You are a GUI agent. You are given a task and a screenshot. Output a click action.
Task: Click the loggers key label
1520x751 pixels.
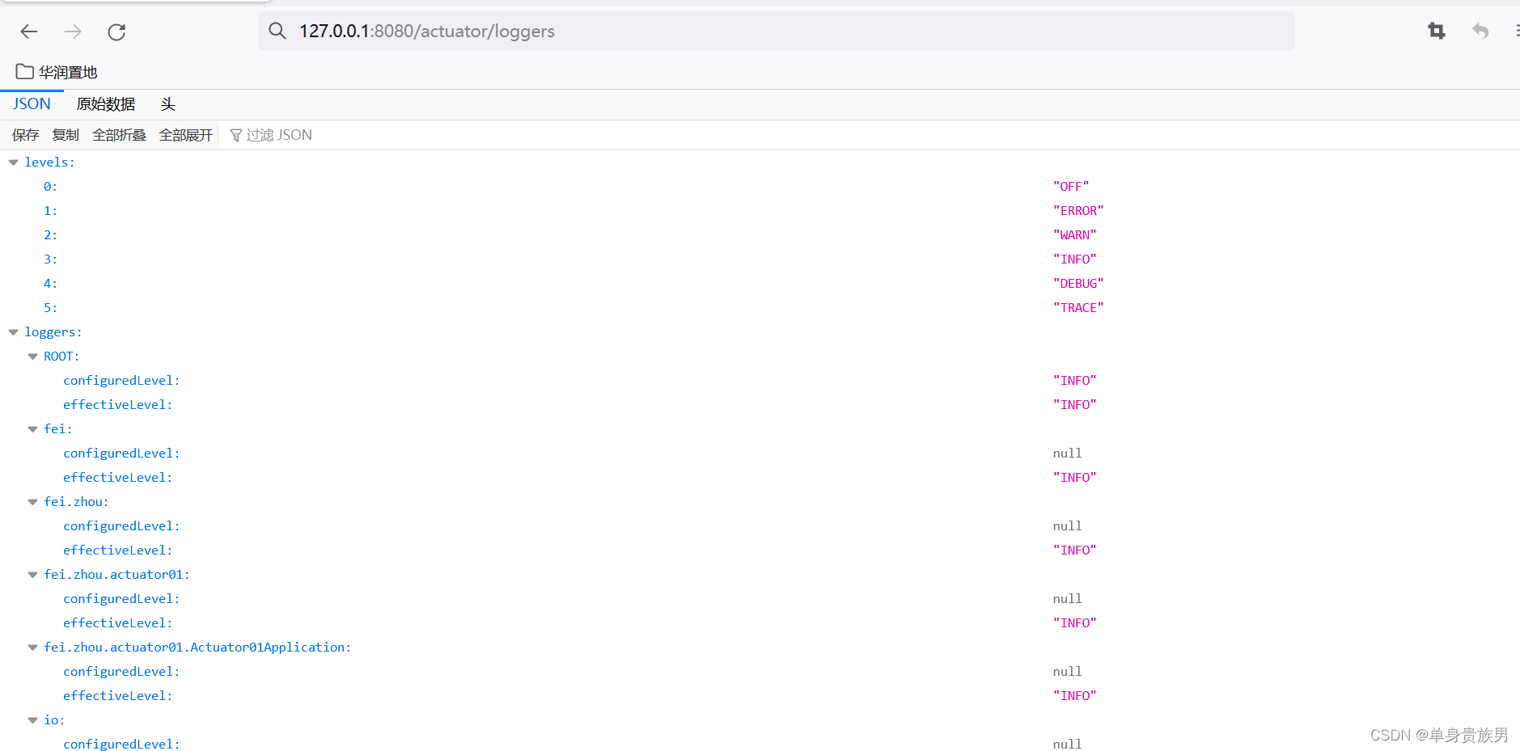pos(53,332)
